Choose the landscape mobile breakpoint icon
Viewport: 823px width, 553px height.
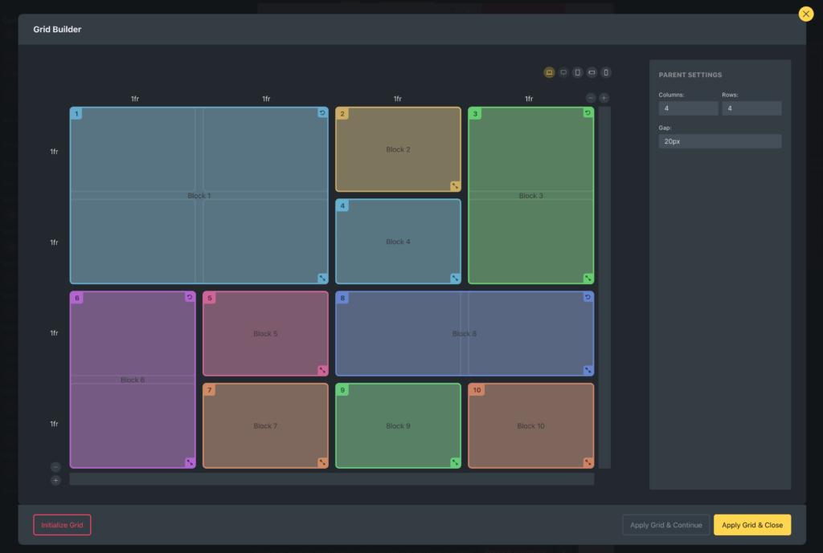592,72
